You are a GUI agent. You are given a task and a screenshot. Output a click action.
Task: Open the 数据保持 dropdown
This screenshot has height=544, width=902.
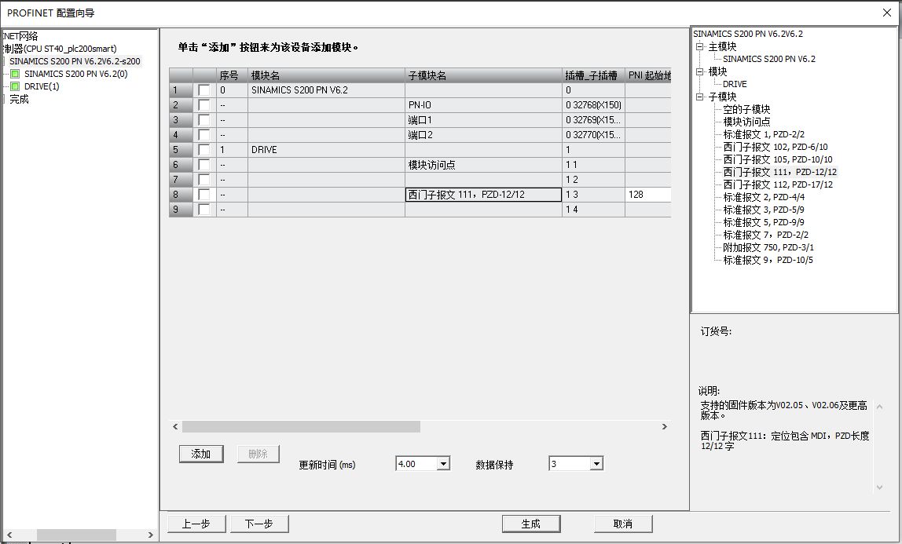pyautogui.click(x=596, y=464)
